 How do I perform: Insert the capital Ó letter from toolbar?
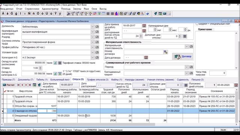click(38, 13)
